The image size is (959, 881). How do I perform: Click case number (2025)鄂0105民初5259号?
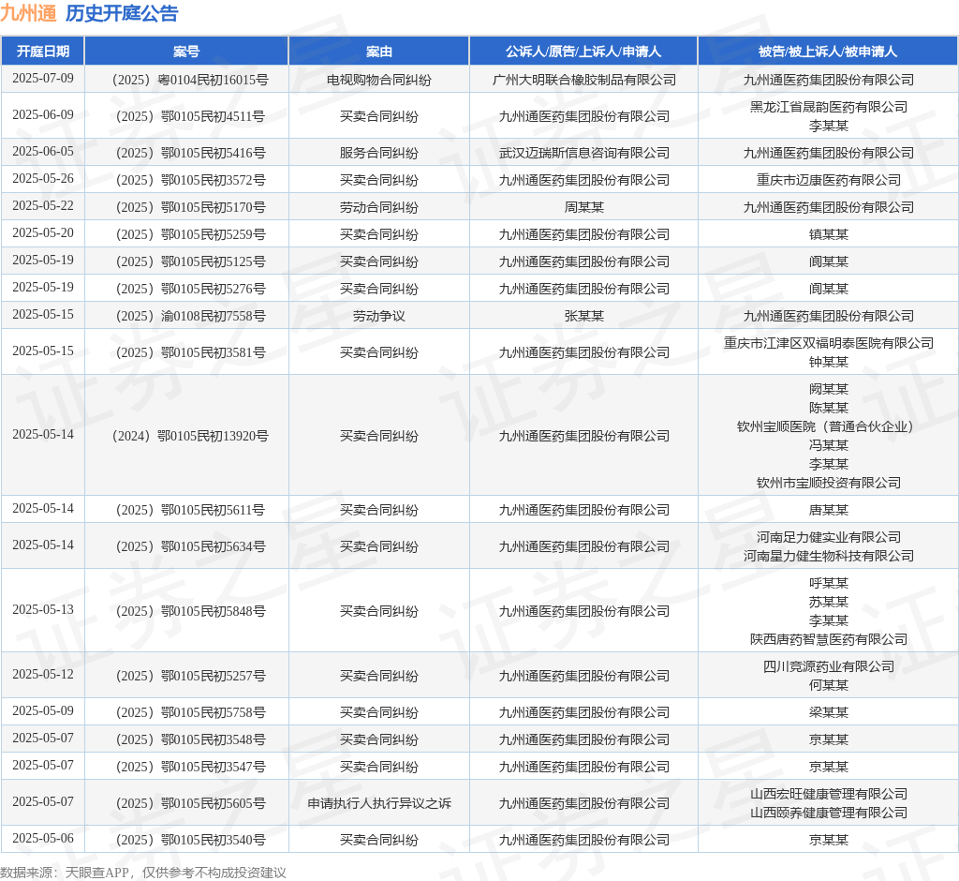186,234
